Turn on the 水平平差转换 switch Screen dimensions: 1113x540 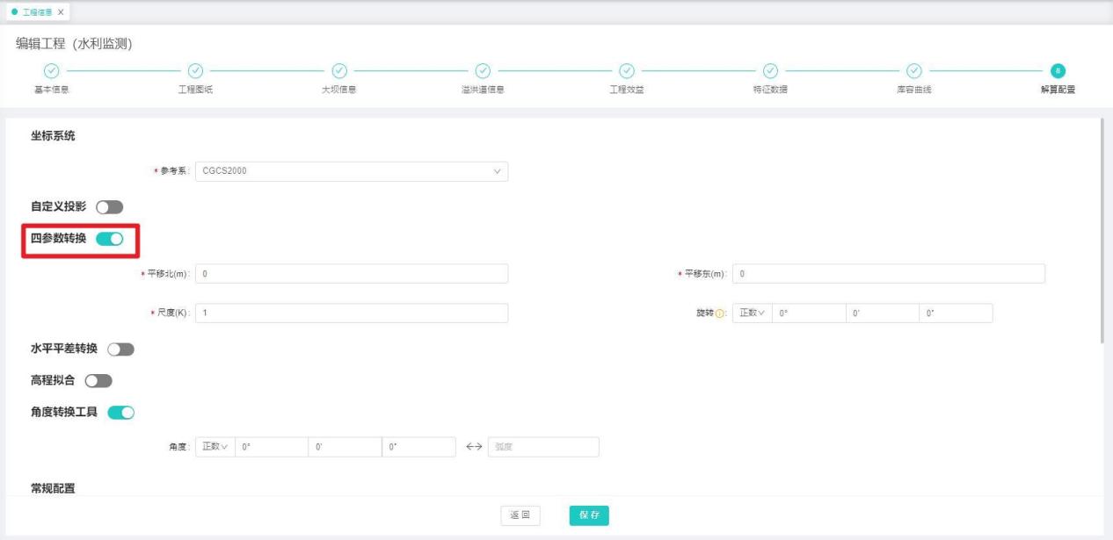click(120, 349)
